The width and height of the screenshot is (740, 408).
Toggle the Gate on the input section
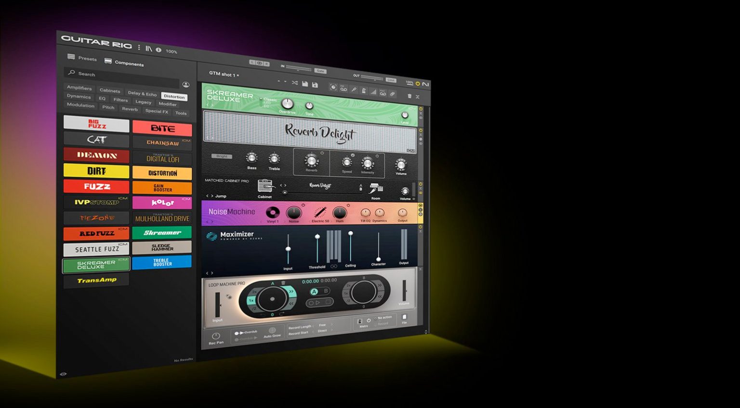[320, 70]
